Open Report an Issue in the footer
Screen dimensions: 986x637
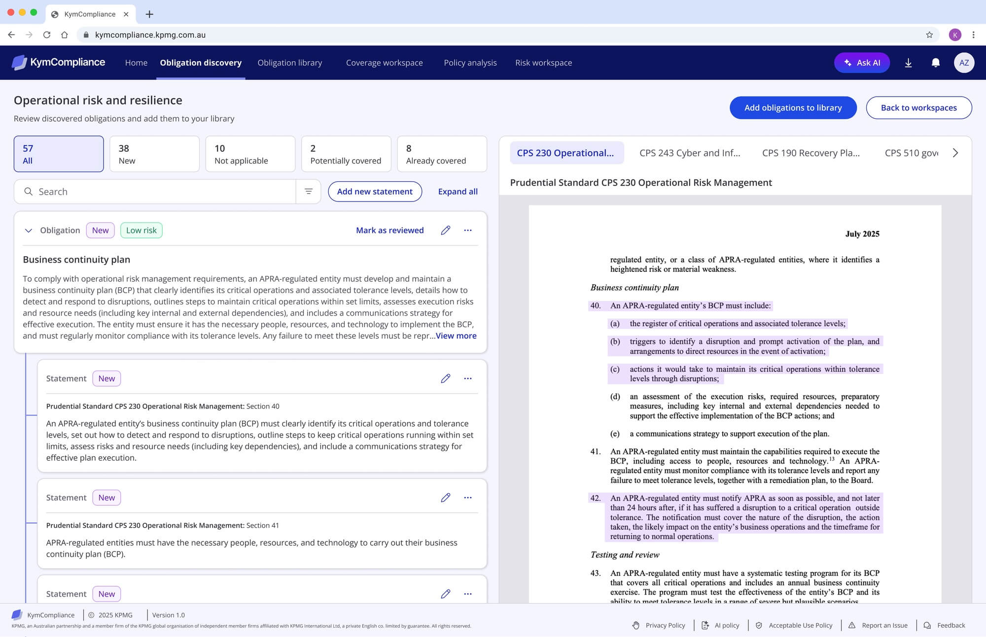(878, 625)
